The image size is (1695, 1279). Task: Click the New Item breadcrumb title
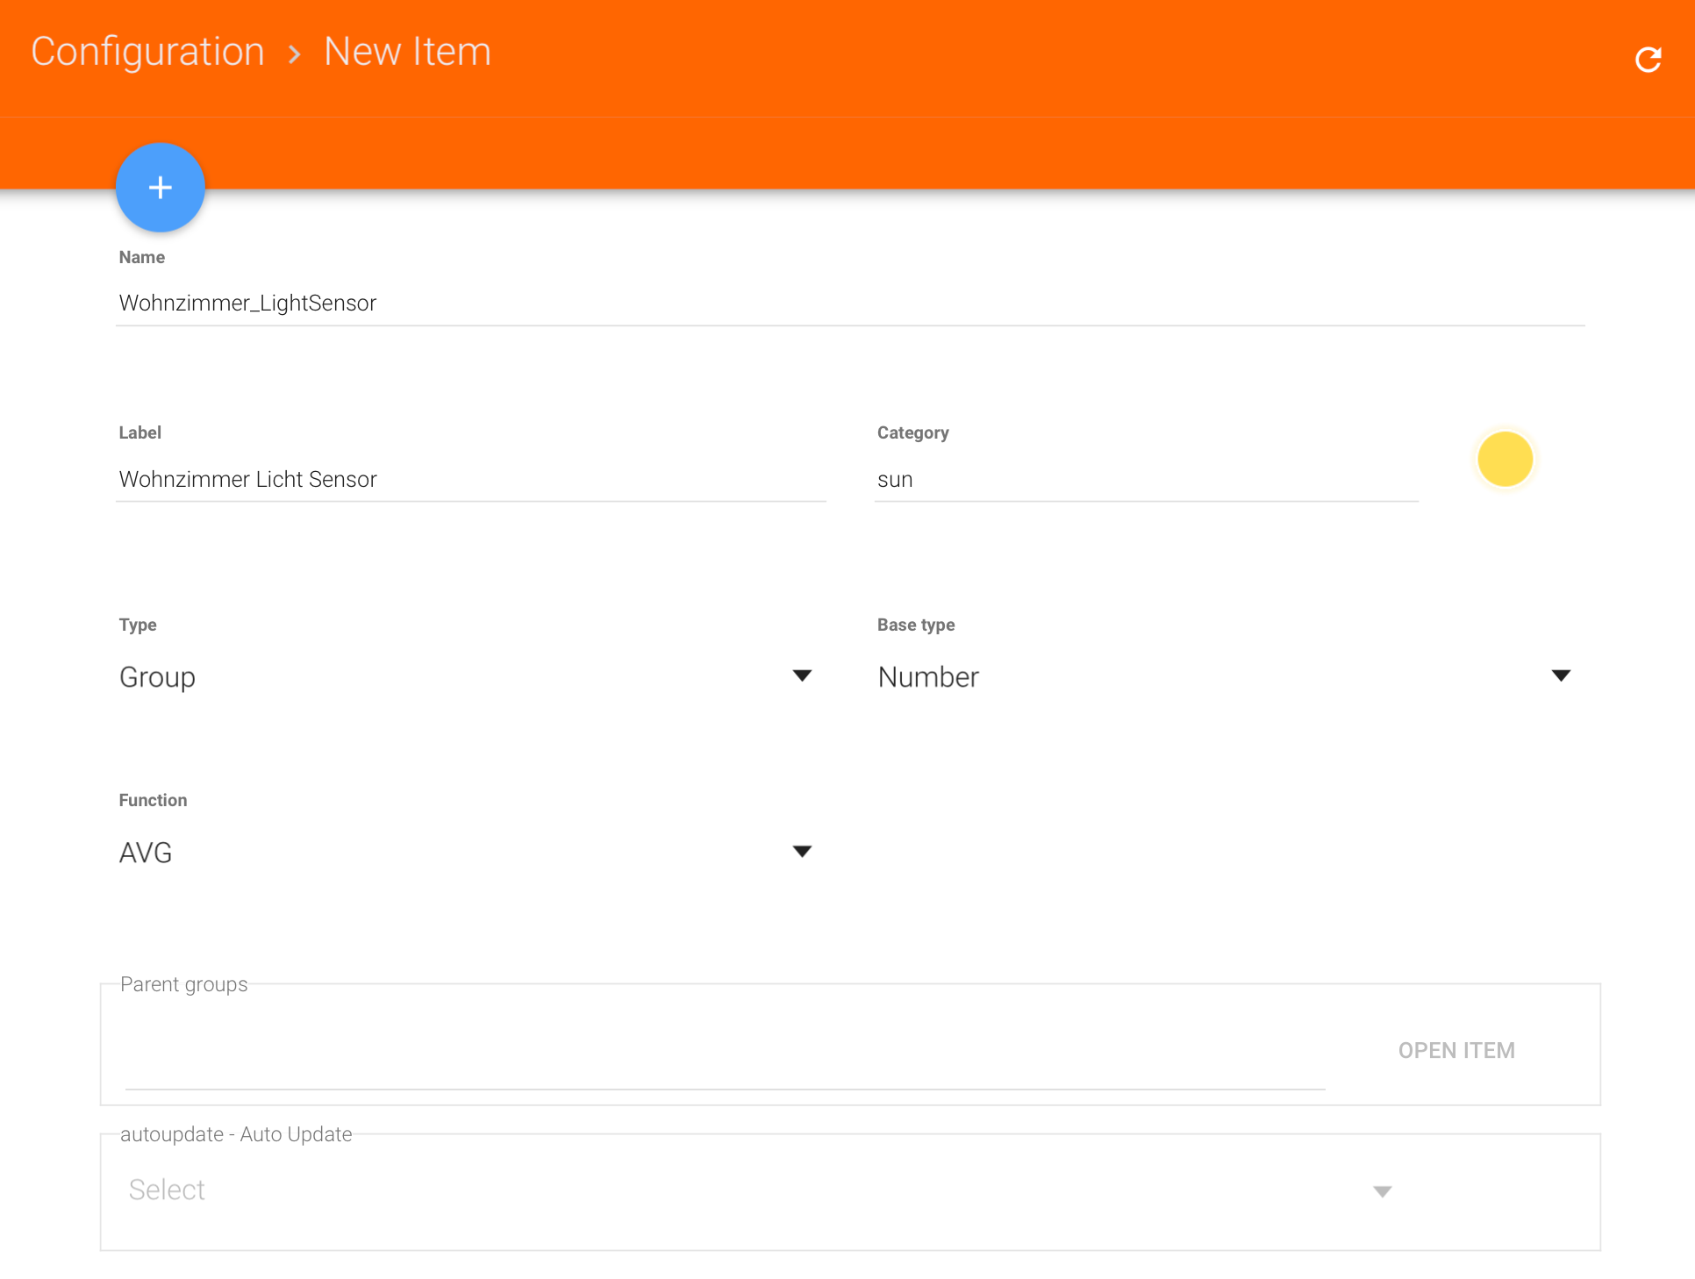[x=407, y=51]
